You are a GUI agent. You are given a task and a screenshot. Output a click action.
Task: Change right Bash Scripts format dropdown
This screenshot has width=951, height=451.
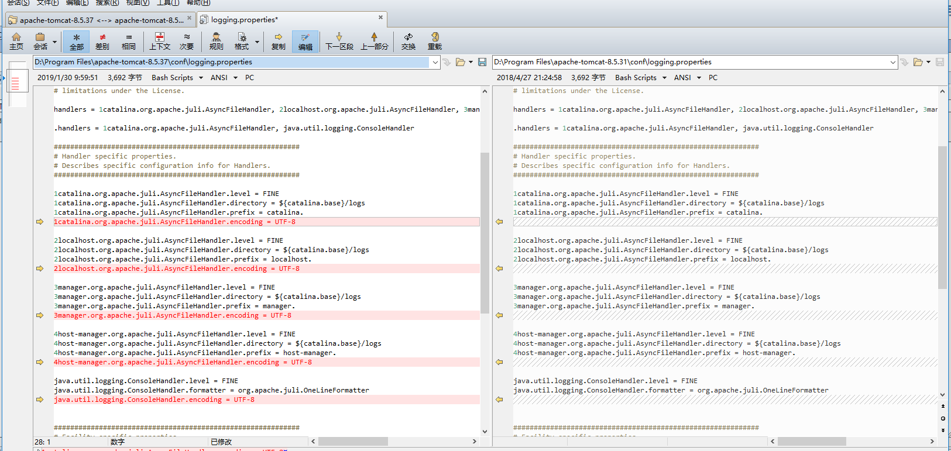[641, 78]
